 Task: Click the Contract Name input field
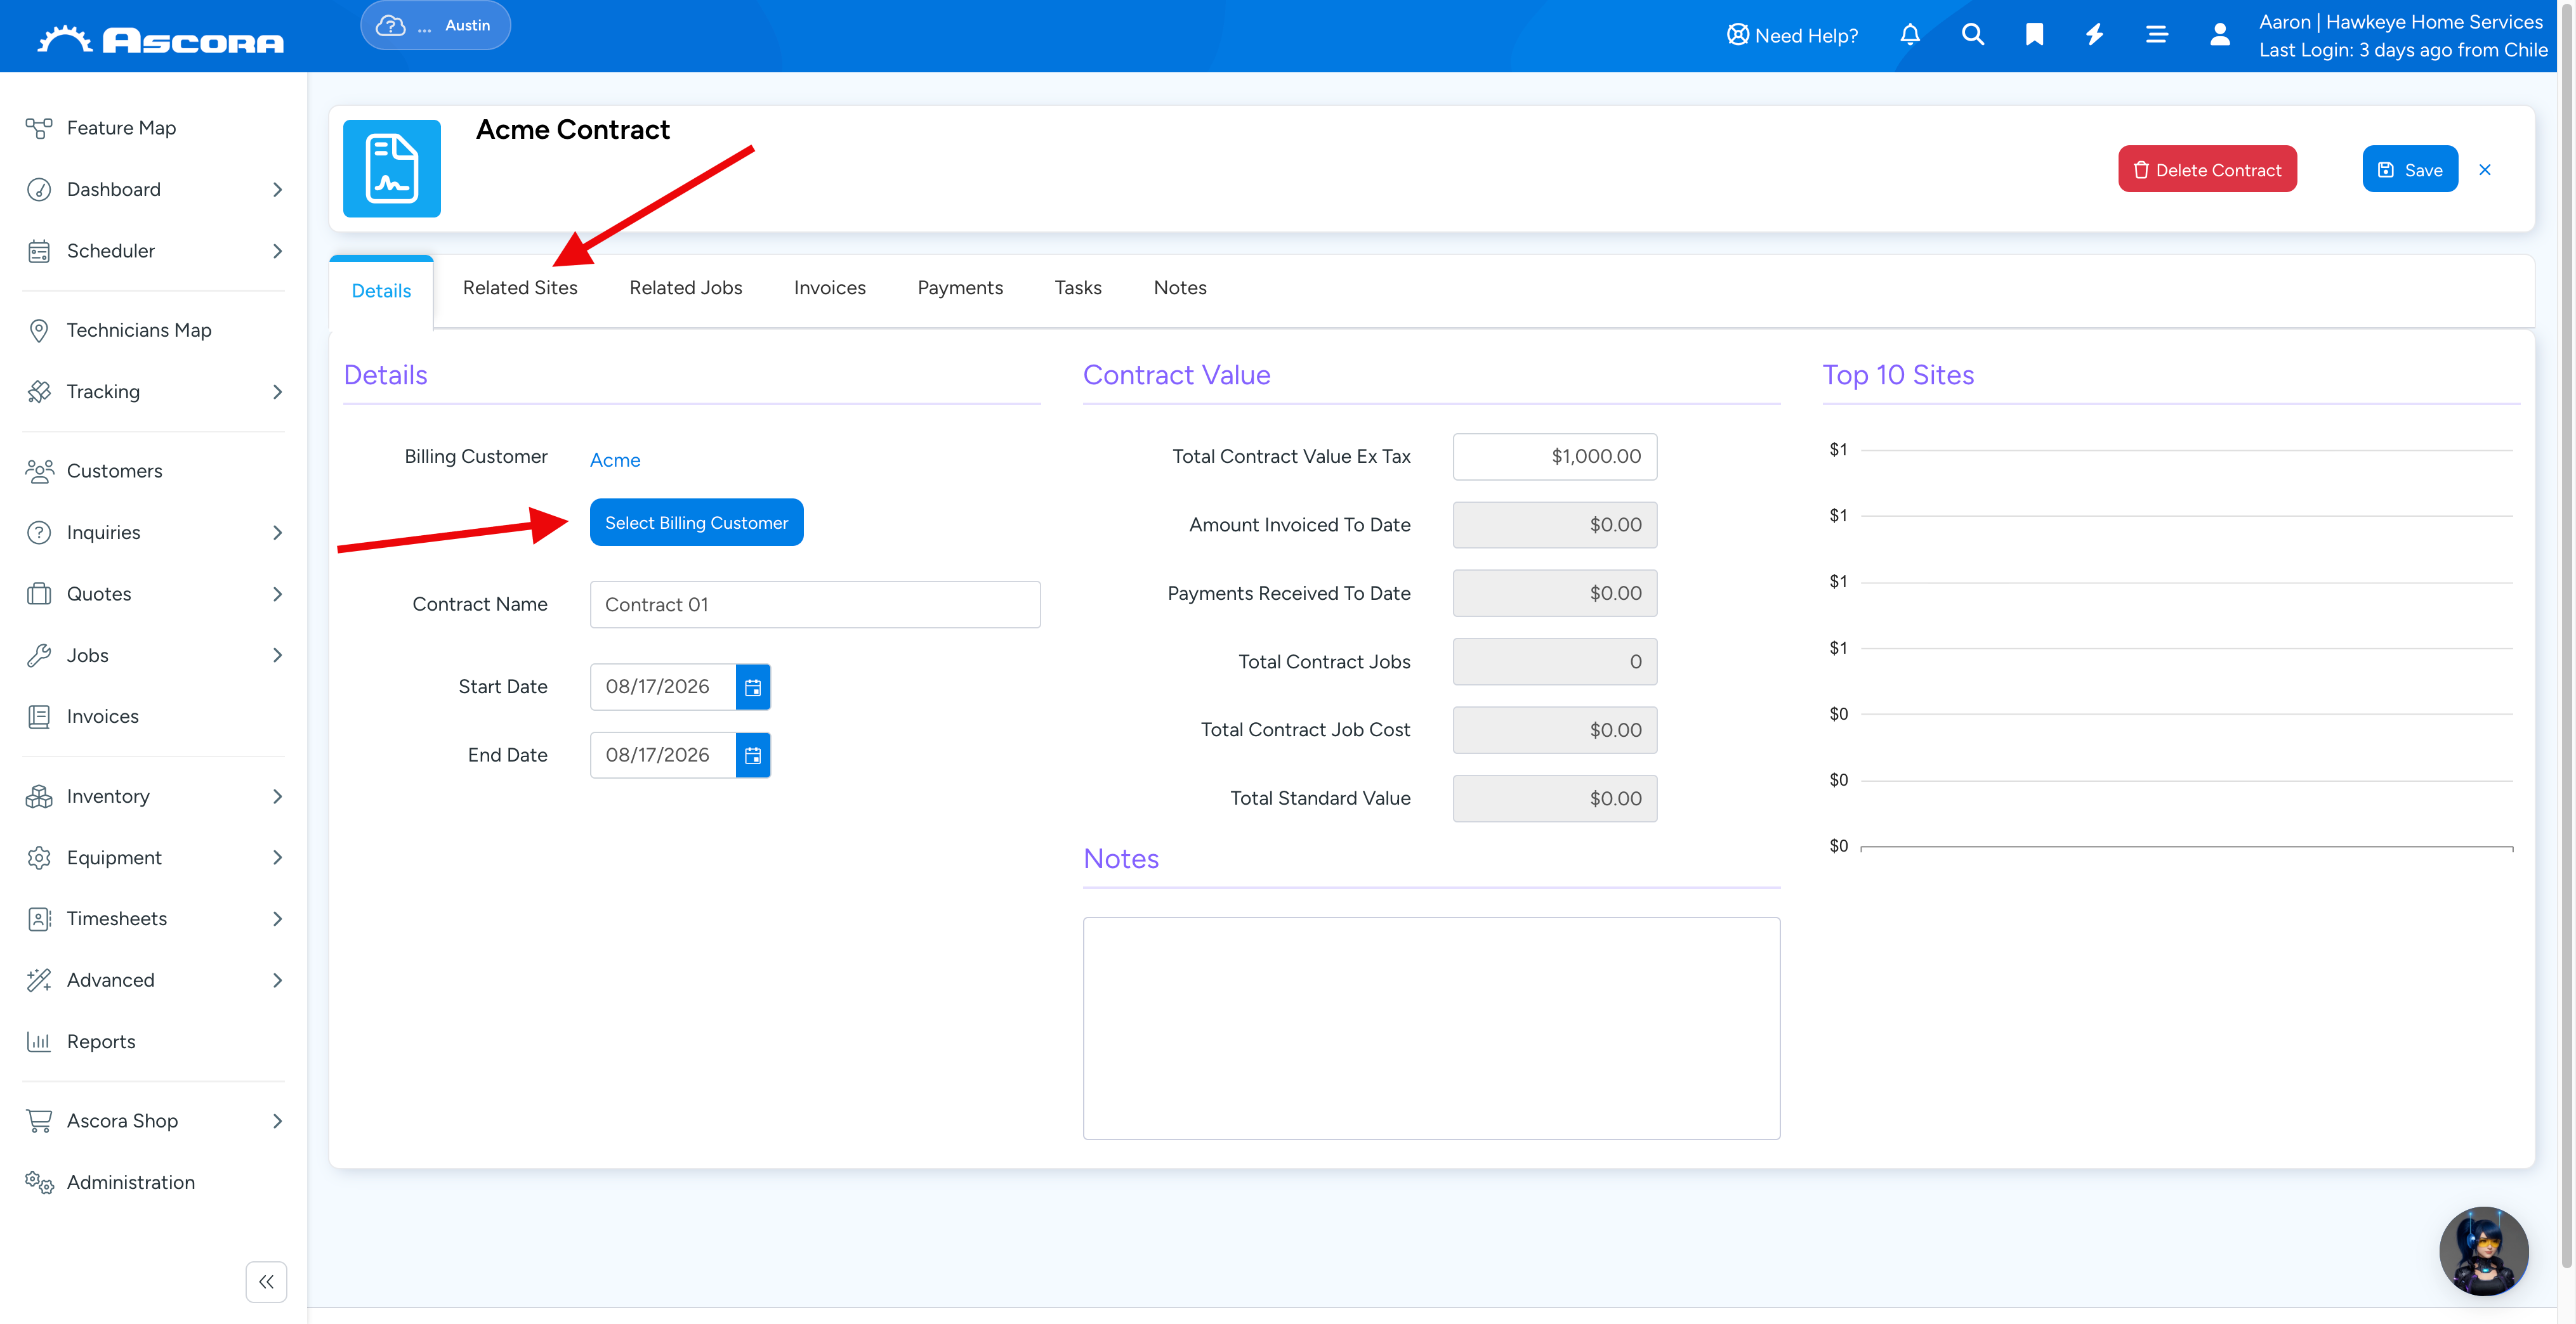pos(815,604)
